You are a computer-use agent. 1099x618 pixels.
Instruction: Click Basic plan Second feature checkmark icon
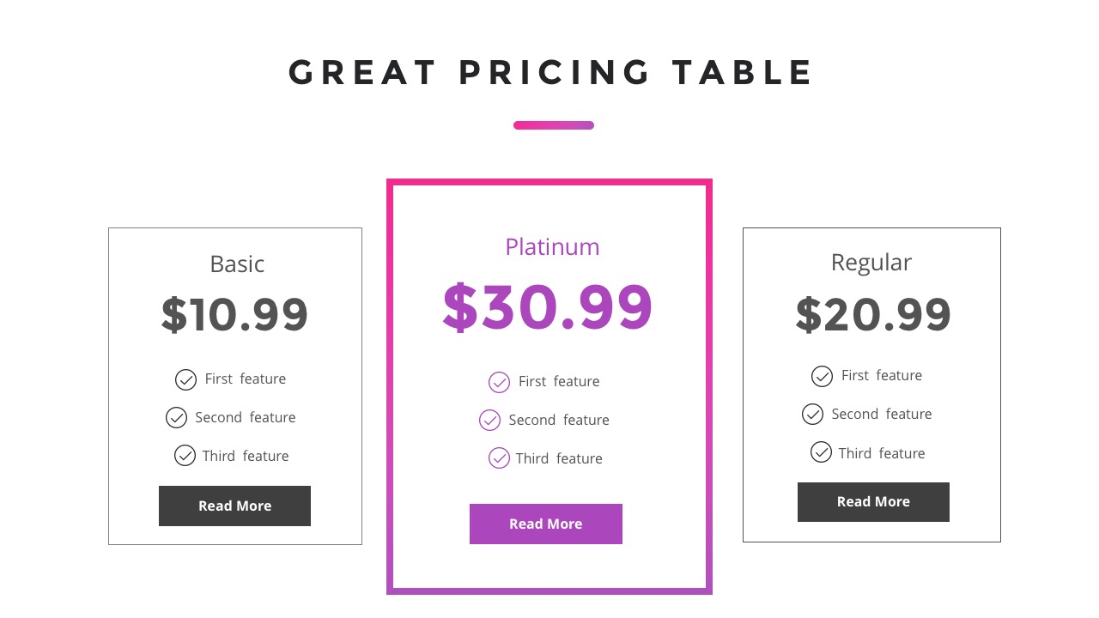point(176,418)
